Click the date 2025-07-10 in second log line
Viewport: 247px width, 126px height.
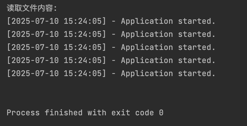tap(35, 34)
